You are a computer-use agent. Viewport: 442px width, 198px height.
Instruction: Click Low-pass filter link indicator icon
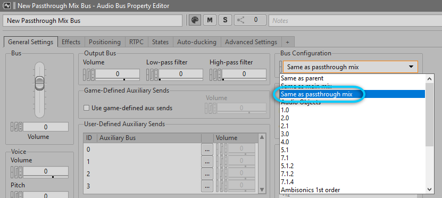pyautogui.click(x=152, y=74)
